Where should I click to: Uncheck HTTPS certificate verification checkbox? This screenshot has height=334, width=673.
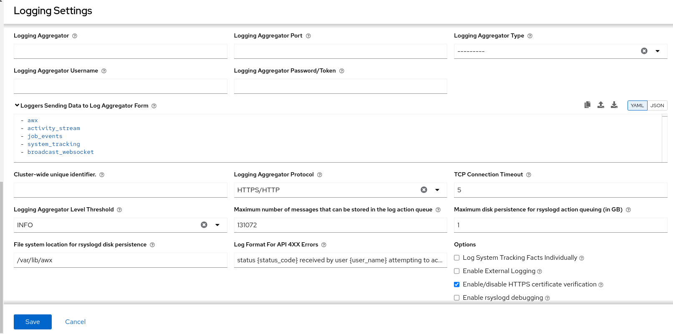pos(457,284)
